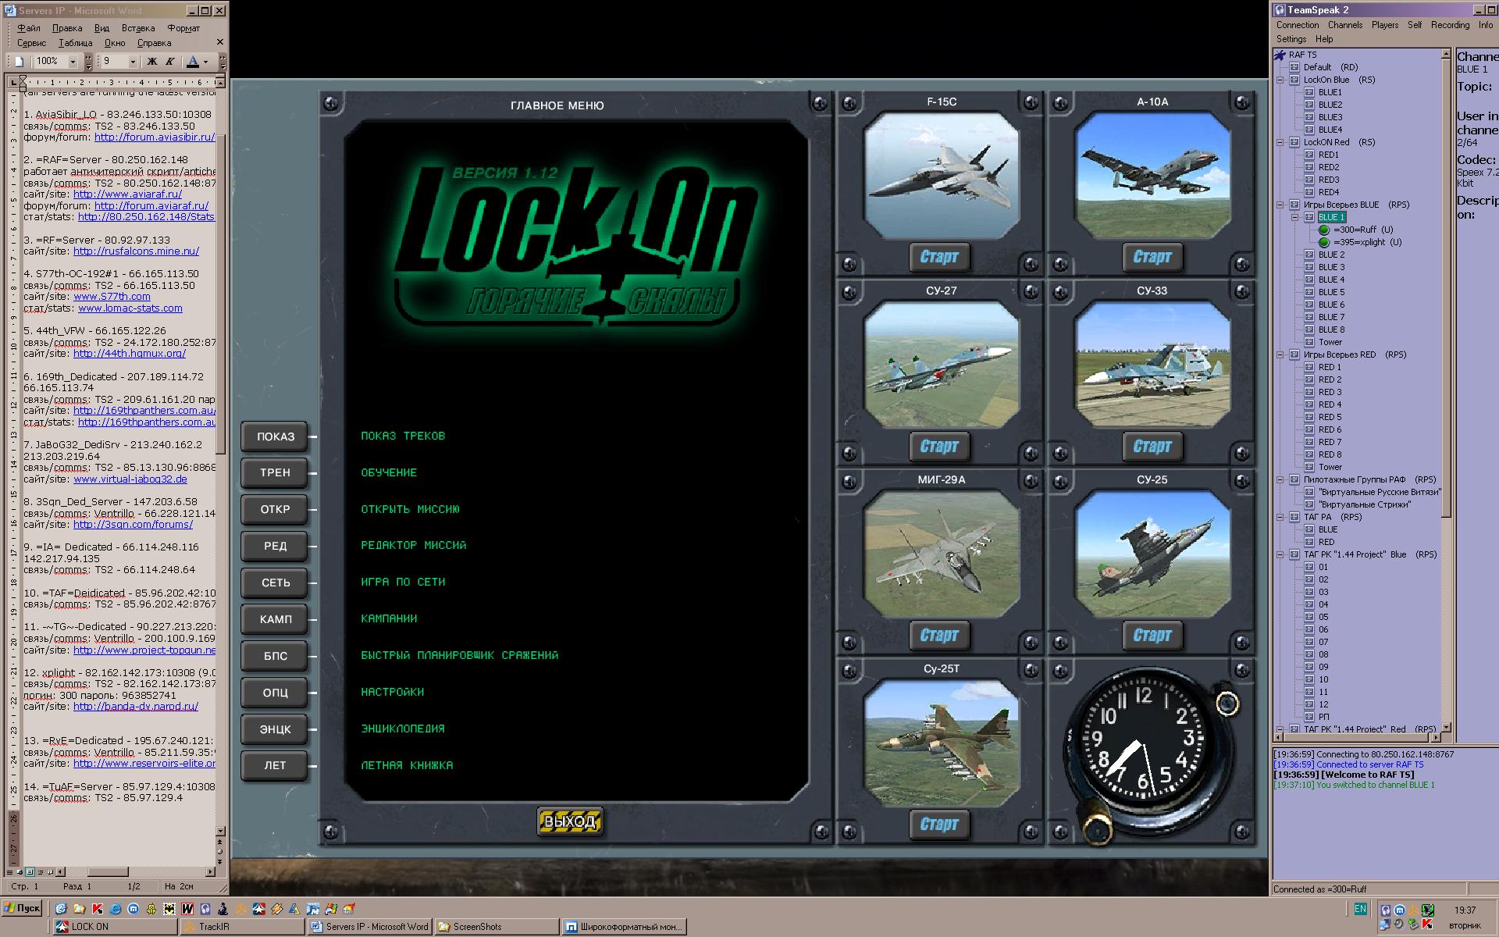Select the Виртуальные Стрижи channel
Image resolution: width=1499 pixels, height=937 pixels.
click(1365, 504)
